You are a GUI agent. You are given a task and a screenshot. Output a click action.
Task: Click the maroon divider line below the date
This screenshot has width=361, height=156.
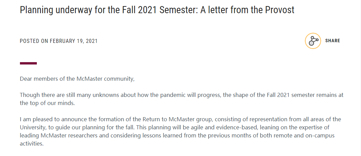point(28,63)
